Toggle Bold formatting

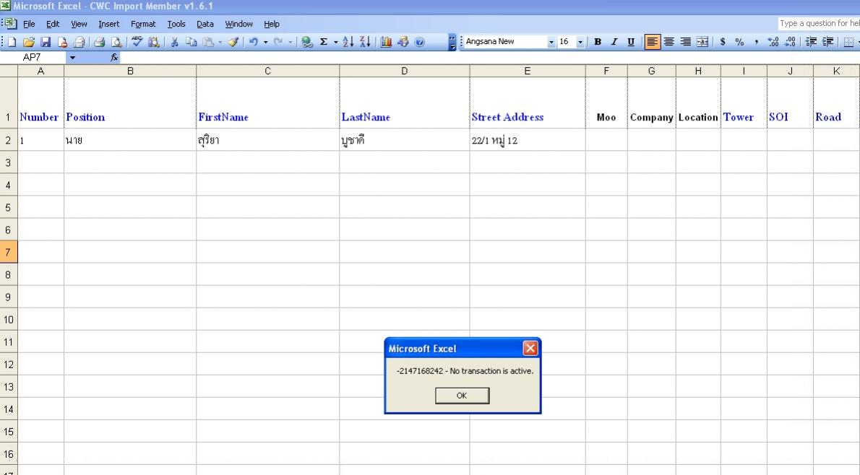pos(598,42)
